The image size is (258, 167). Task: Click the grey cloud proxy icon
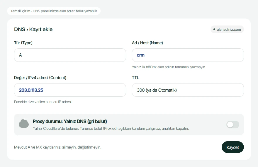pyautogui.click(x=24, y=124)
